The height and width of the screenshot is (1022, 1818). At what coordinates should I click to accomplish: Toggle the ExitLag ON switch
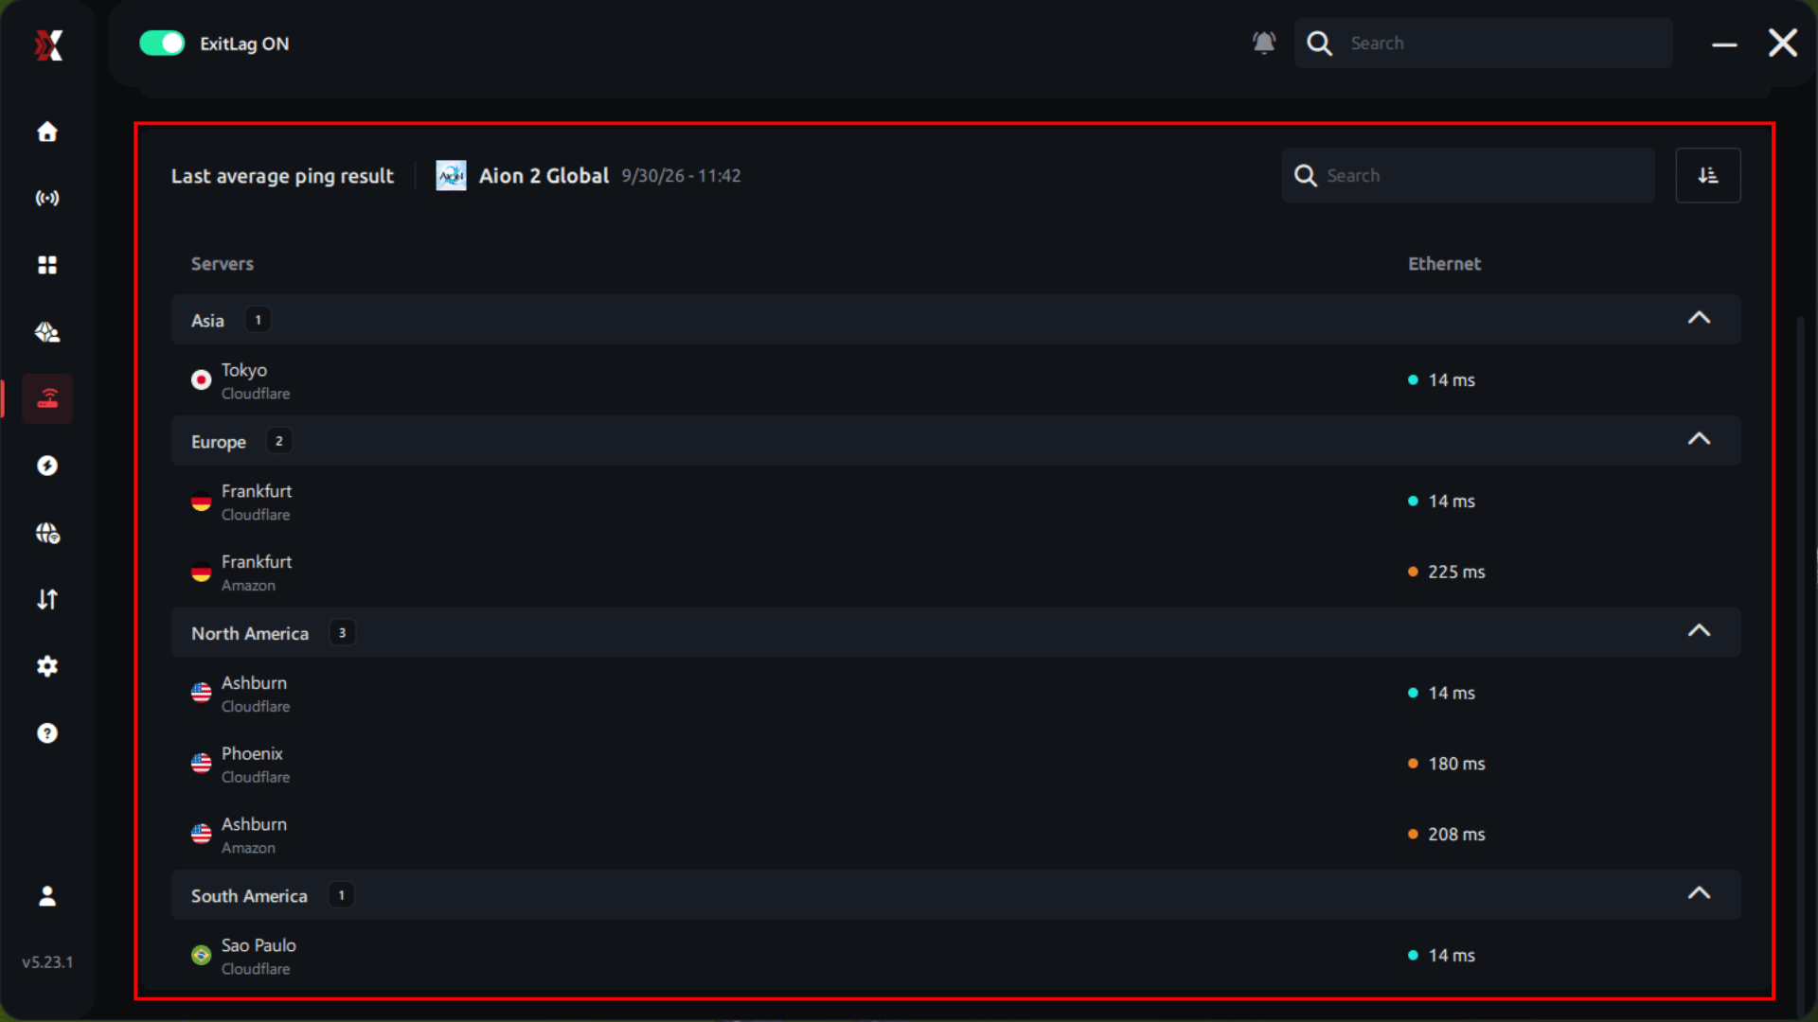click(x=162, y=44)
